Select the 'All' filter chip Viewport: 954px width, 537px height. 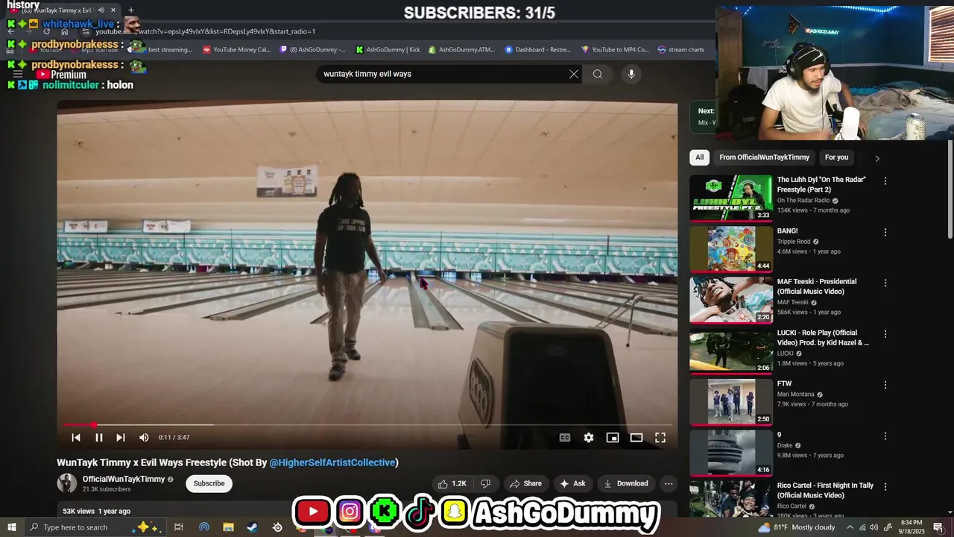pyautogui.click(x=699, y=157)
